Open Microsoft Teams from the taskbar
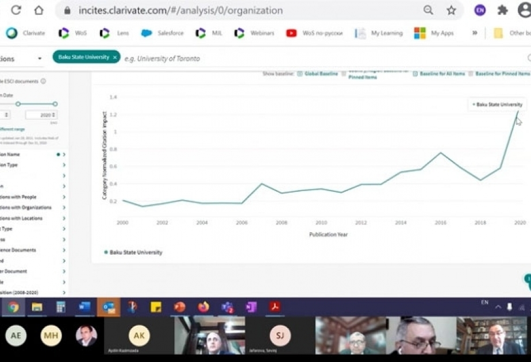The height and width of the screenshot is (362, 531). coord(227,307)
